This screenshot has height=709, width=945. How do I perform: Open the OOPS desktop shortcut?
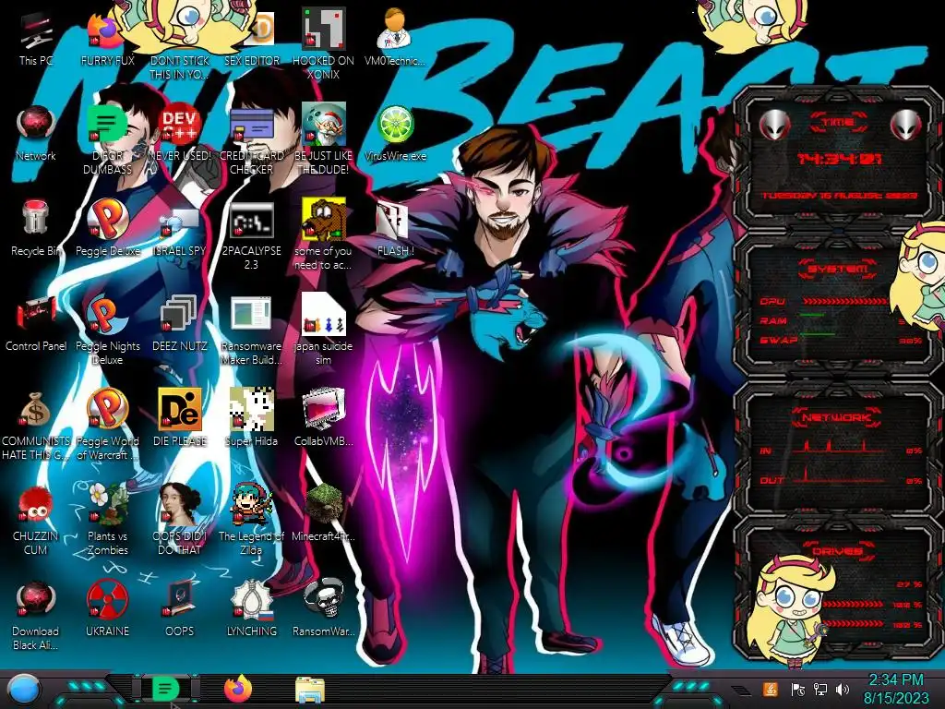click(179, 599)
